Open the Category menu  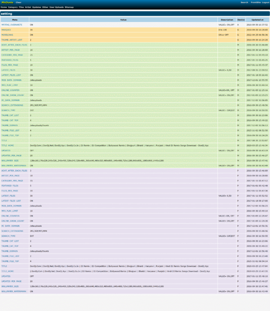(13, 8)
